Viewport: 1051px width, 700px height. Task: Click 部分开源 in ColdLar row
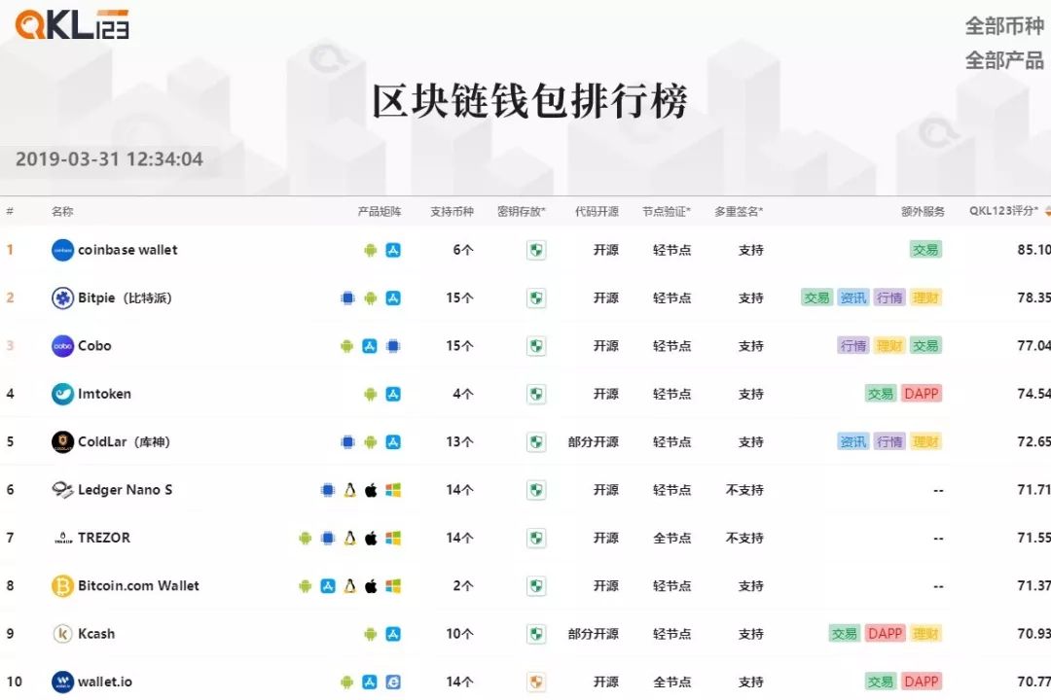coord(594,442)
